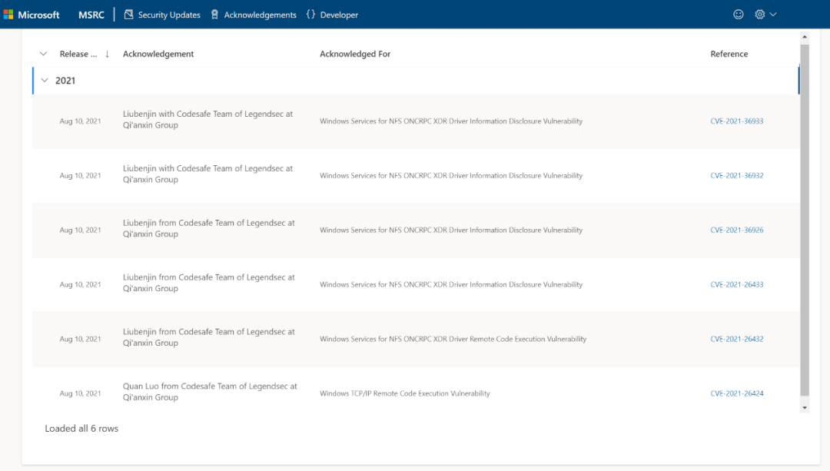
Task: Open the settings gear icon
Action: 759,15
